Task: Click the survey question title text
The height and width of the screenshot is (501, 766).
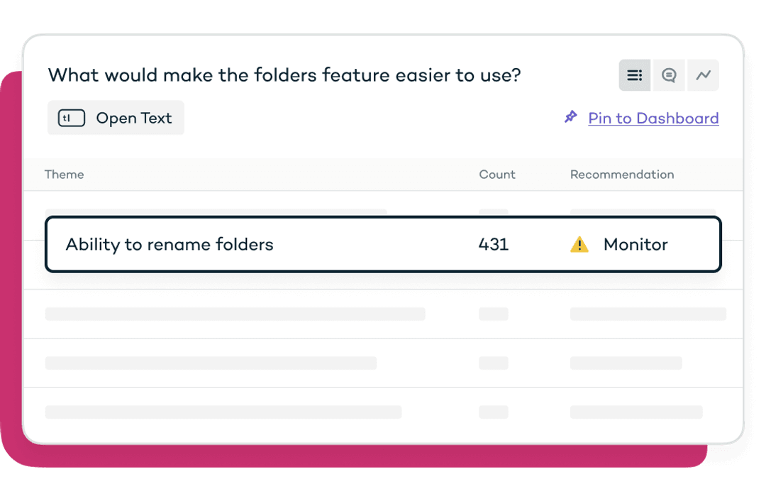Action: pos(284,75)
